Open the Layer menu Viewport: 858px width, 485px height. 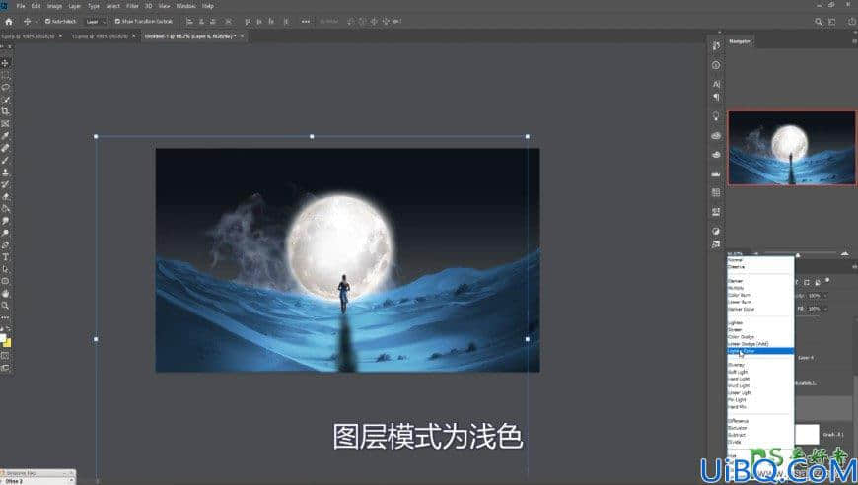tap(74, 6)
